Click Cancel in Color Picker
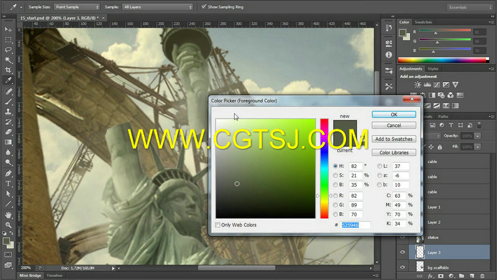 [x=394, y=126]
